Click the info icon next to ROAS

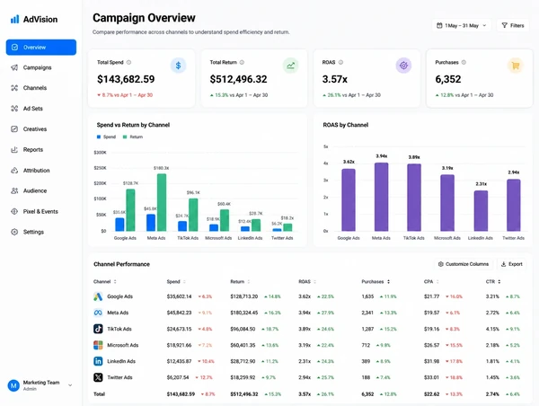[x=340, y=62]
